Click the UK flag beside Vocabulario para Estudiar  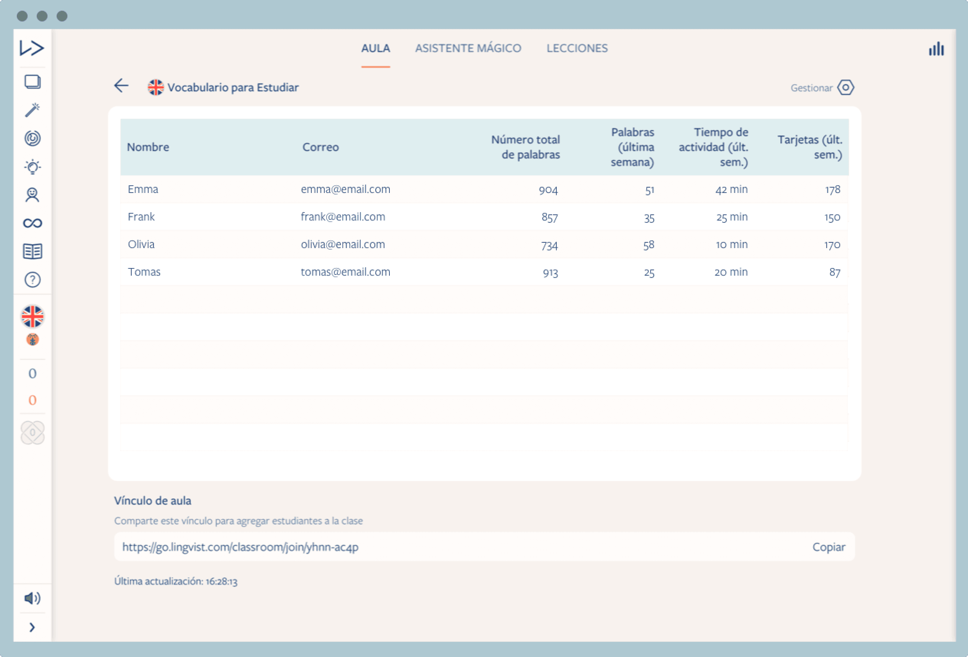click(156, 87)
